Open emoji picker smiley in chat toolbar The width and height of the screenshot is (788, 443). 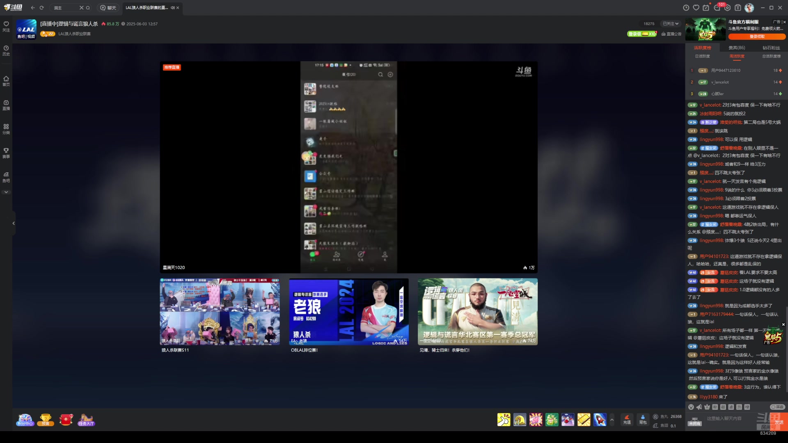point(691,407)
